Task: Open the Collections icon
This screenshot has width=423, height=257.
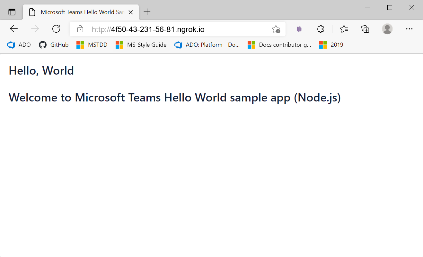Action: (x=365, y=29)
